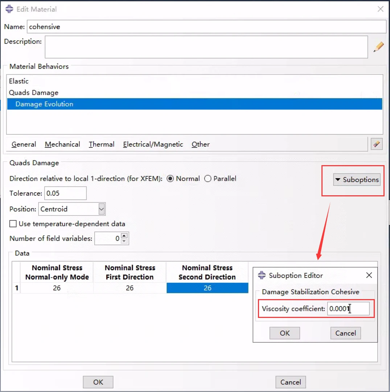Close the Suboption Editor dialog

pos(369,275)
